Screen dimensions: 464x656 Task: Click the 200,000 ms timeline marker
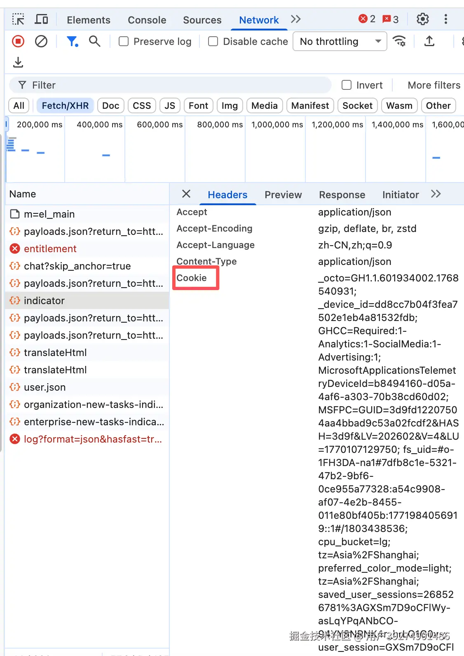click(40, 124)
